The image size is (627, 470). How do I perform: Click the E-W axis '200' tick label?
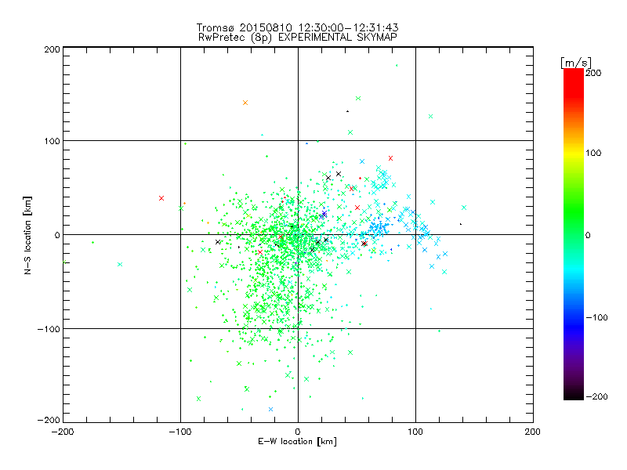tap(533, 432)
